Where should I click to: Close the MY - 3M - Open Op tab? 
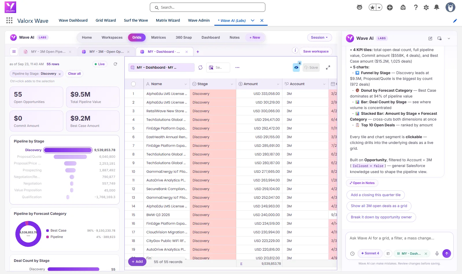[x=128, y=52]
